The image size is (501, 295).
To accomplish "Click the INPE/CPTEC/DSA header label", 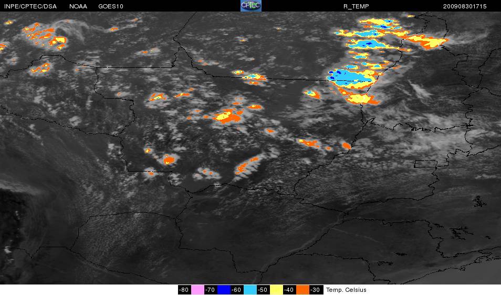I will pyautogui.click(x=30, y=6).
